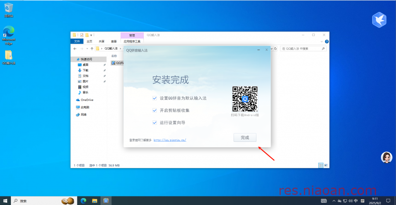Open 图片 in the navigation pane
396x205 pixels.
(x=85, y=81)
